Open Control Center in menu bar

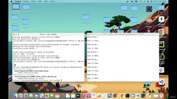[x=148, y=1]
